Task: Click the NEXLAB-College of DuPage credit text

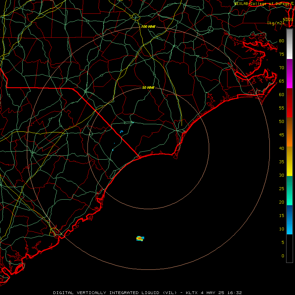Action: [262, 4]
